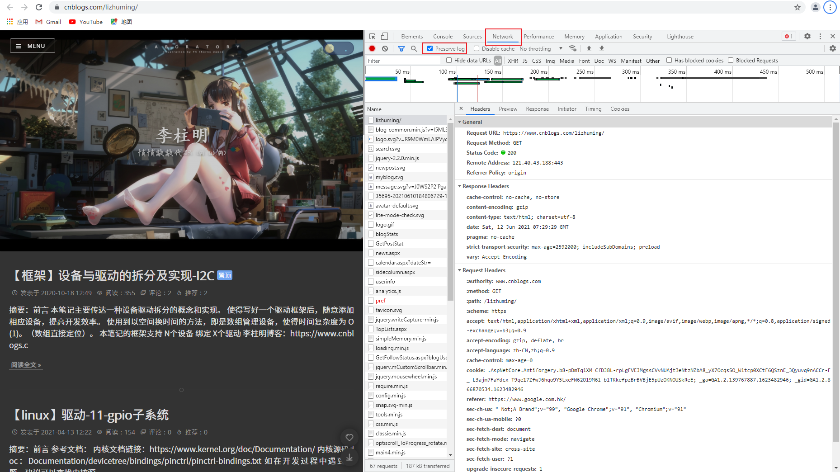Close the request details pane
The height and width of the screenshot is (472, 840).
pyautogui.click(x=461, y=109)
